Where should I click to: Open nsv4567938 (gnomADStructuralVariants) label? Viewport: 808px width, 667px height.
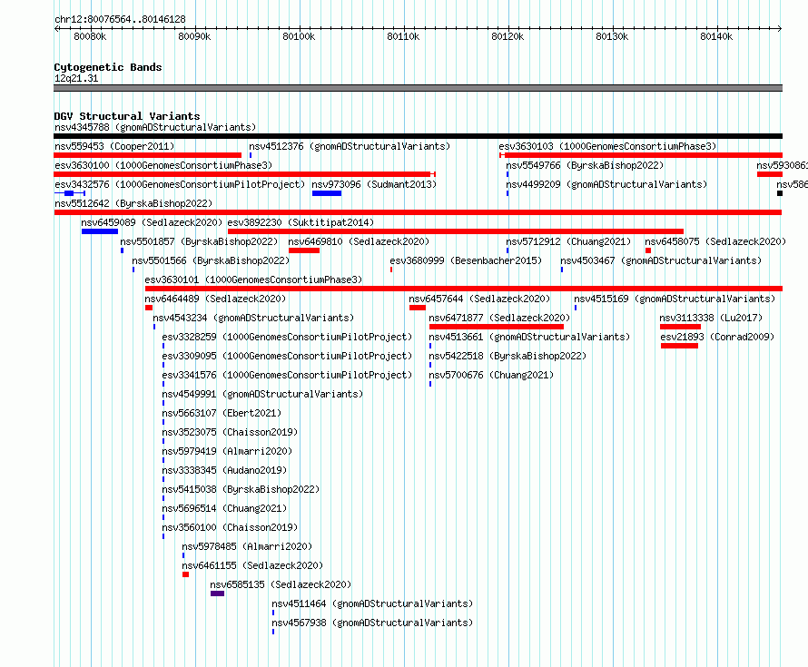372,623
